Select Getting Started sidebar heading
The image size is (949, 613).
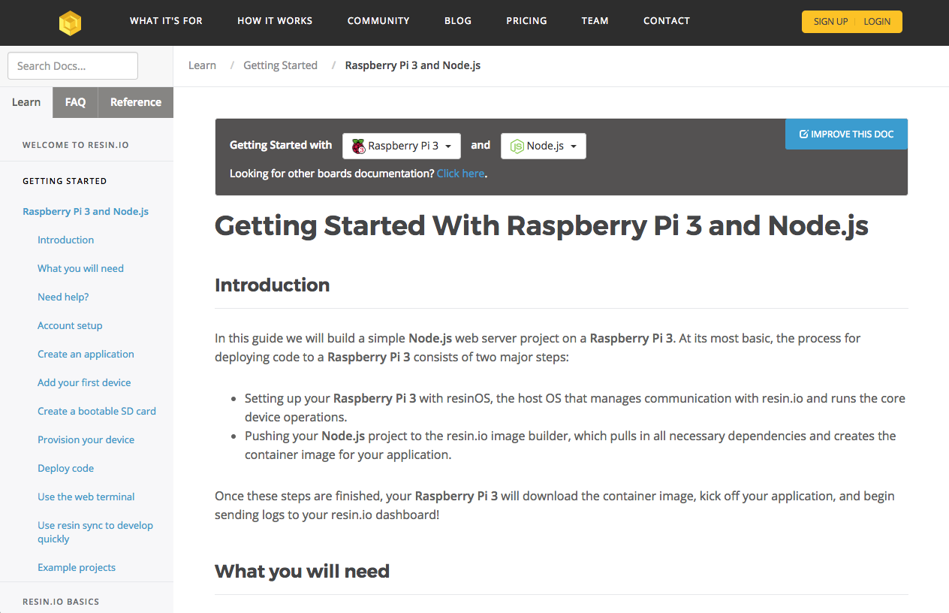click(x=65, y=181)
